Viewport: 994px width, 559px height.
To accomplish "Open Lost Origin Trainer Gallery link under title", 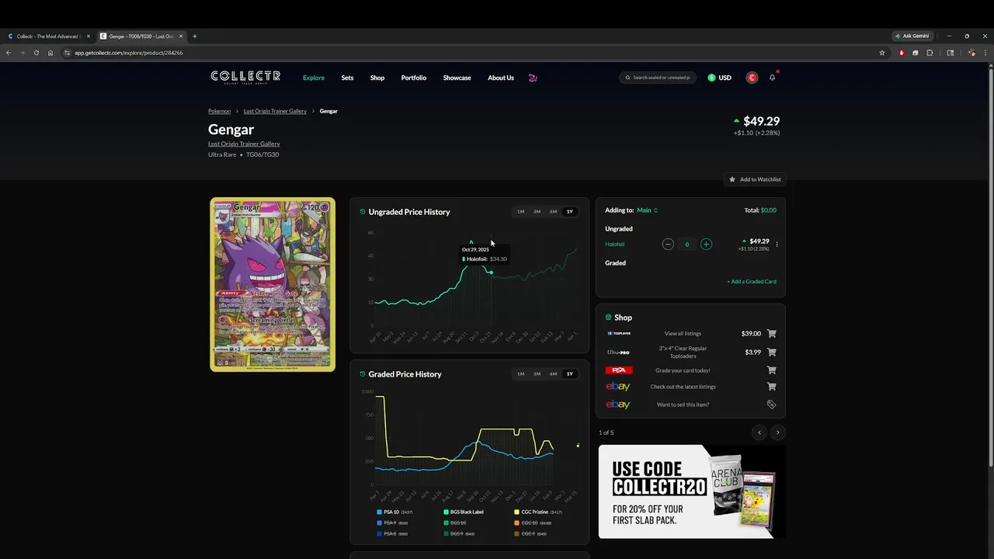I will pyautogui.click(x=244, y=144).
